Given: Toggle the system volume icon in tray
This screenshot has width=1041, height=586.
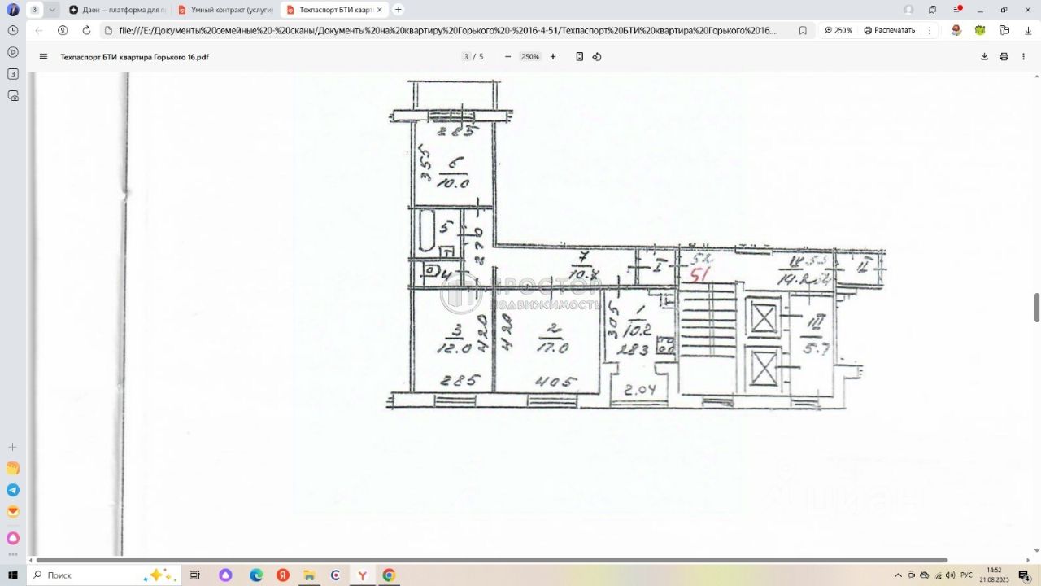Looking at the screenshot, I should click(x=950, y=575).
